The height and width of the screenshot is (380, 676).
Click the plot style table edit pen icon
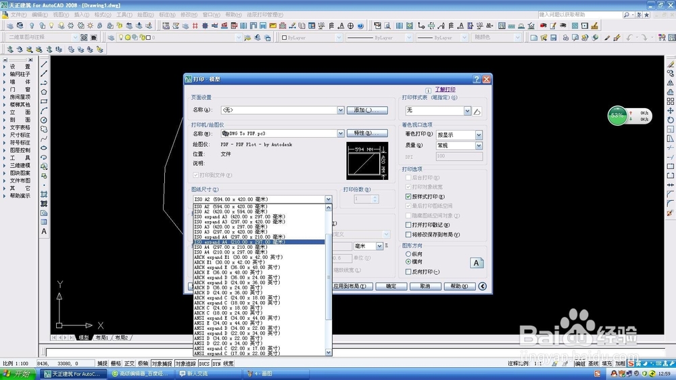pyautogui.click(x=477, y=112)
